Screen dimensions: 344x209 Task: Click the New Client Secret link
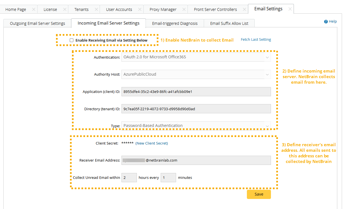pyautogui.click(x=152, y=143)
